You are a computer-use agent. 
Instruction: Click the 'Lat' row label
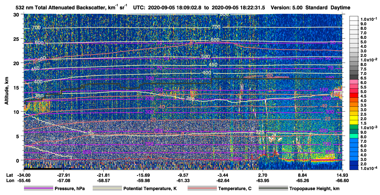pos(9,175)
